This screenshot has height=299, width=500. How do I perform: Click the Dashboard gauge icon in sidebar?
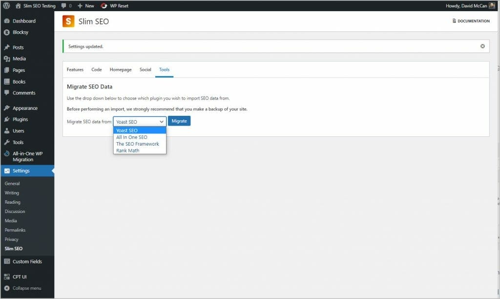coord(7,21)
